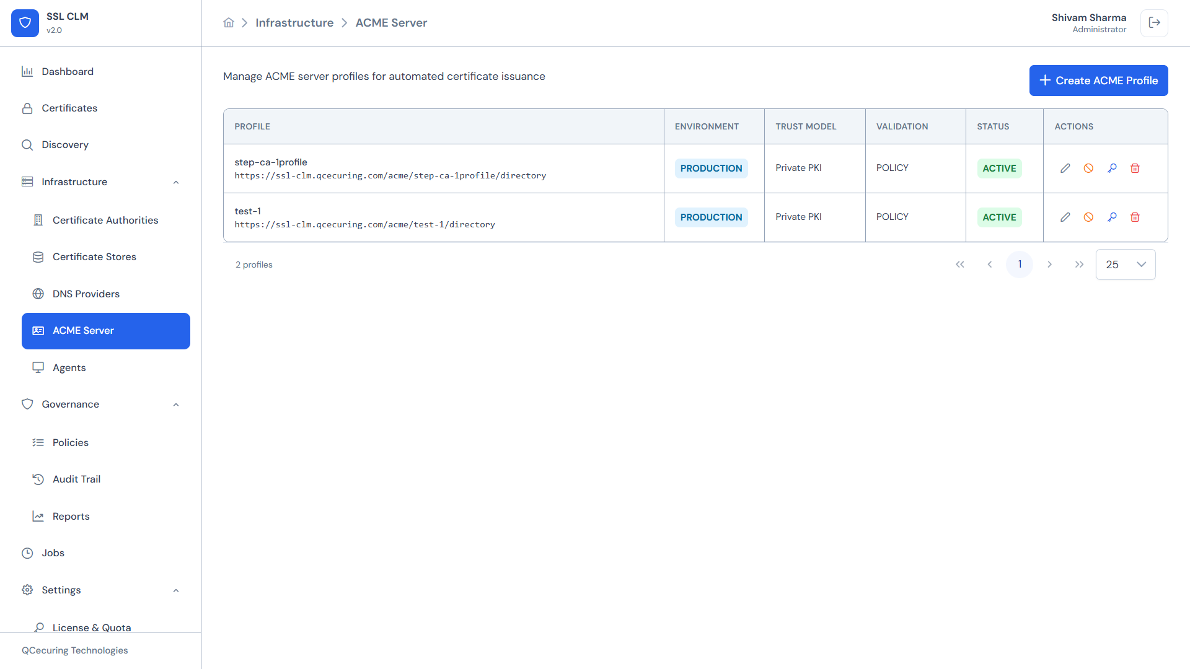This screenshot has width=1190, height=669.
Task: Delete the step-ca-1profile profile
Action: (1135, 168)
